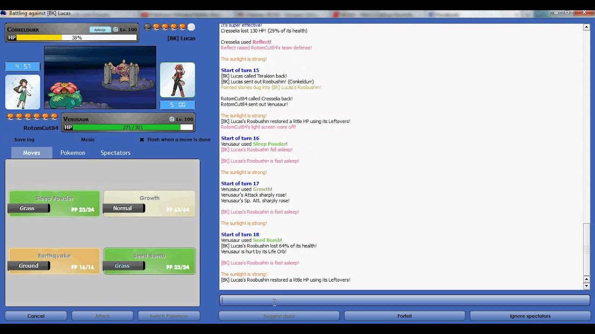Click the gender icon in Venusaur's status bar

click(172, 119)
